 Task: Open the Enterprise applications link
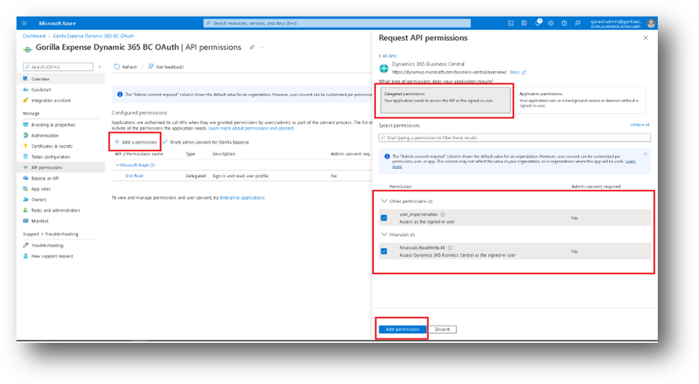[242, 198]
